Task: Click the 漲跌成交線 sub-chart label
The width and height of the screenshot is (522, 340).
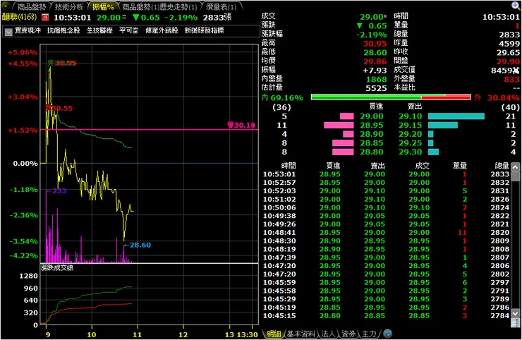Action: pyautogui.click(x=57, y=268)
